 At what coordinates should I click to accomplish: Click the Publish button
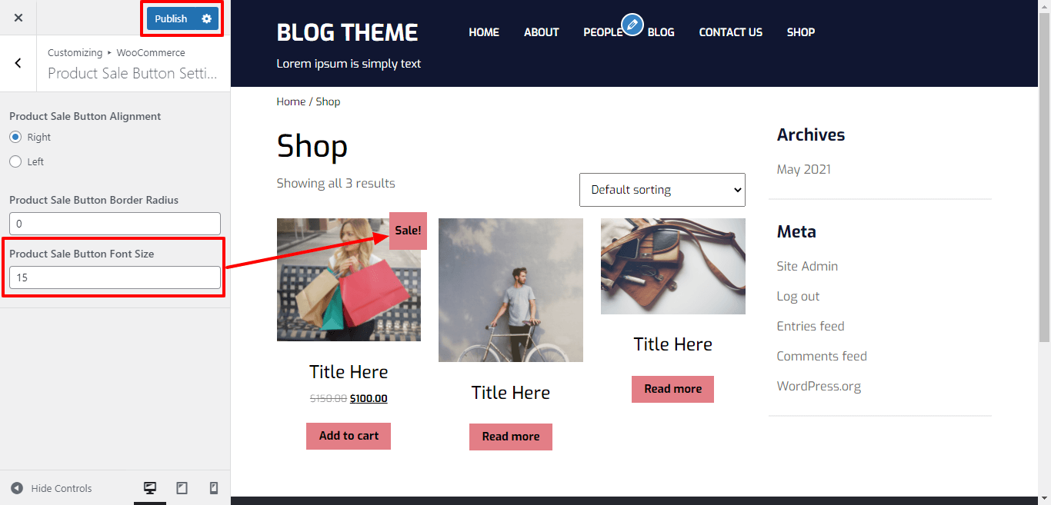coord(171,18)
